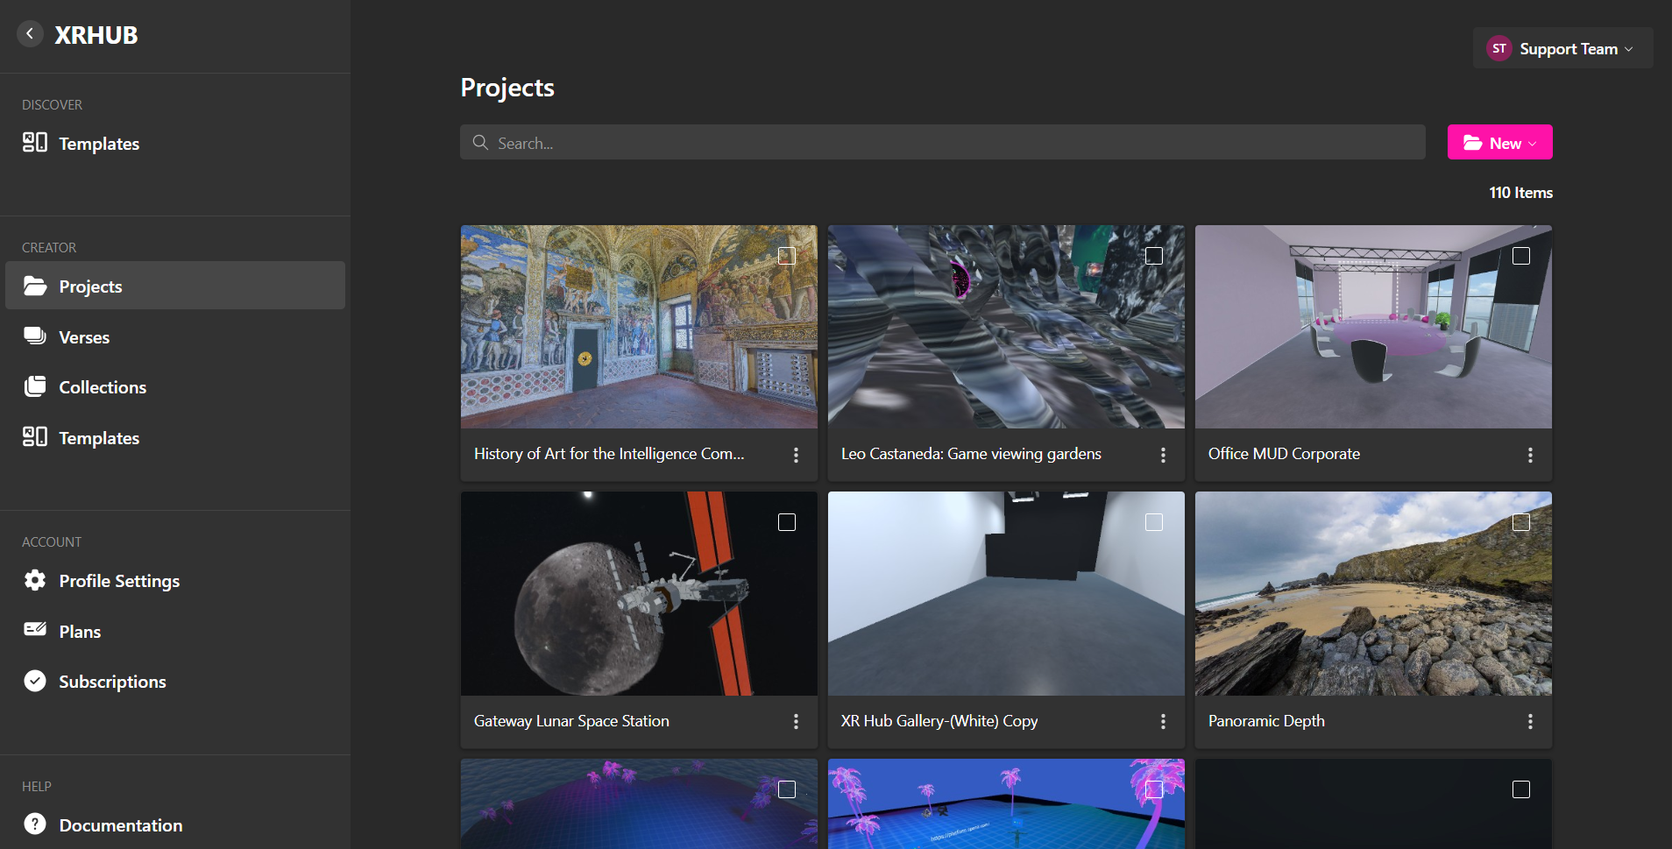Tick the Office MUD Corporate checkbox
The width and height of the screenshot is (1672, 849).
click(x=1521, y=256)
